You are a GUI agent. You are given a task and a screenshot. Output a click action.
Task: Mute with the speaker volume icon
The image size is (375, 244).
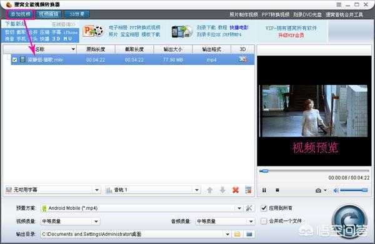coord(336,190)
